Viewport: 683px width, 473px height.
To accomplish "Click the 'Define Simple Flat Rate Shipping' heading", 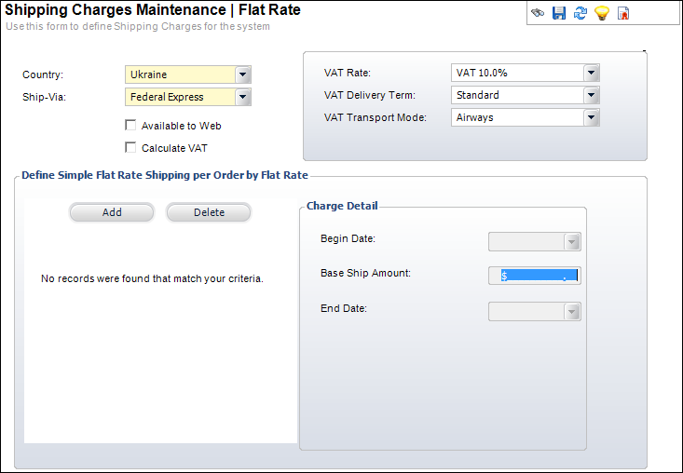I will pyautogui.click(x=165, y=175).
